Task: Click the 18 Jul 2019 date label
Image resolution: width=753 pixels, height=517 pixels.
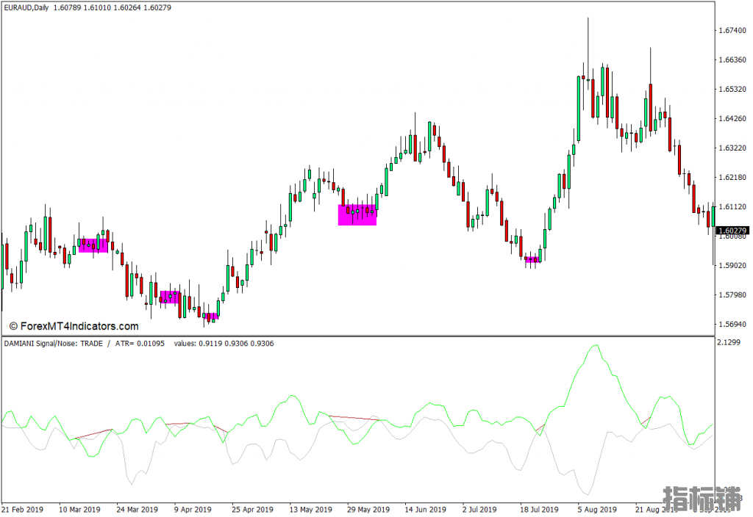Action: coord(539,510)
